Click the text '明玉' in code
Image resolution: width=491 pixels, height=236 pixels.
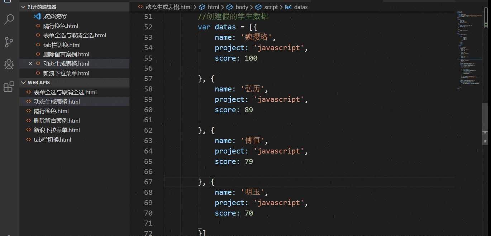point(253,192)
